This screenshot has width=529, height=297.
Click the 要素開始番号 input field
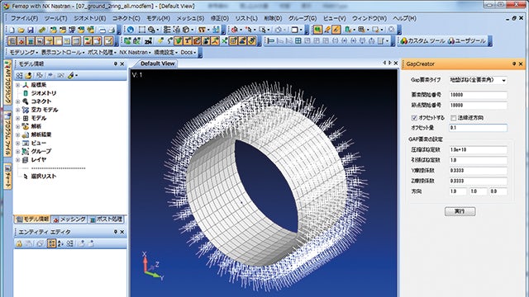pos(478,95)
